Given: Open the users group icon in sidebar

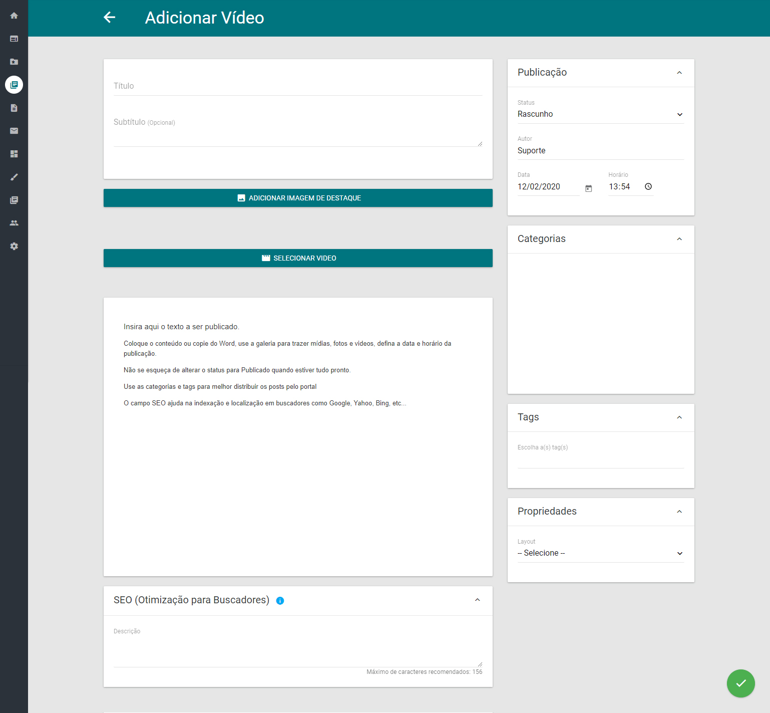Looking at the screenshot, I should coord(14,223).
